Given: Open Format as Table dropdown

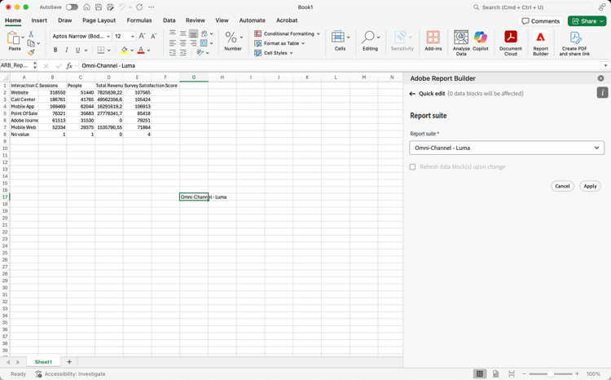Looking at the screenshot, I should (x=279, y=43).
